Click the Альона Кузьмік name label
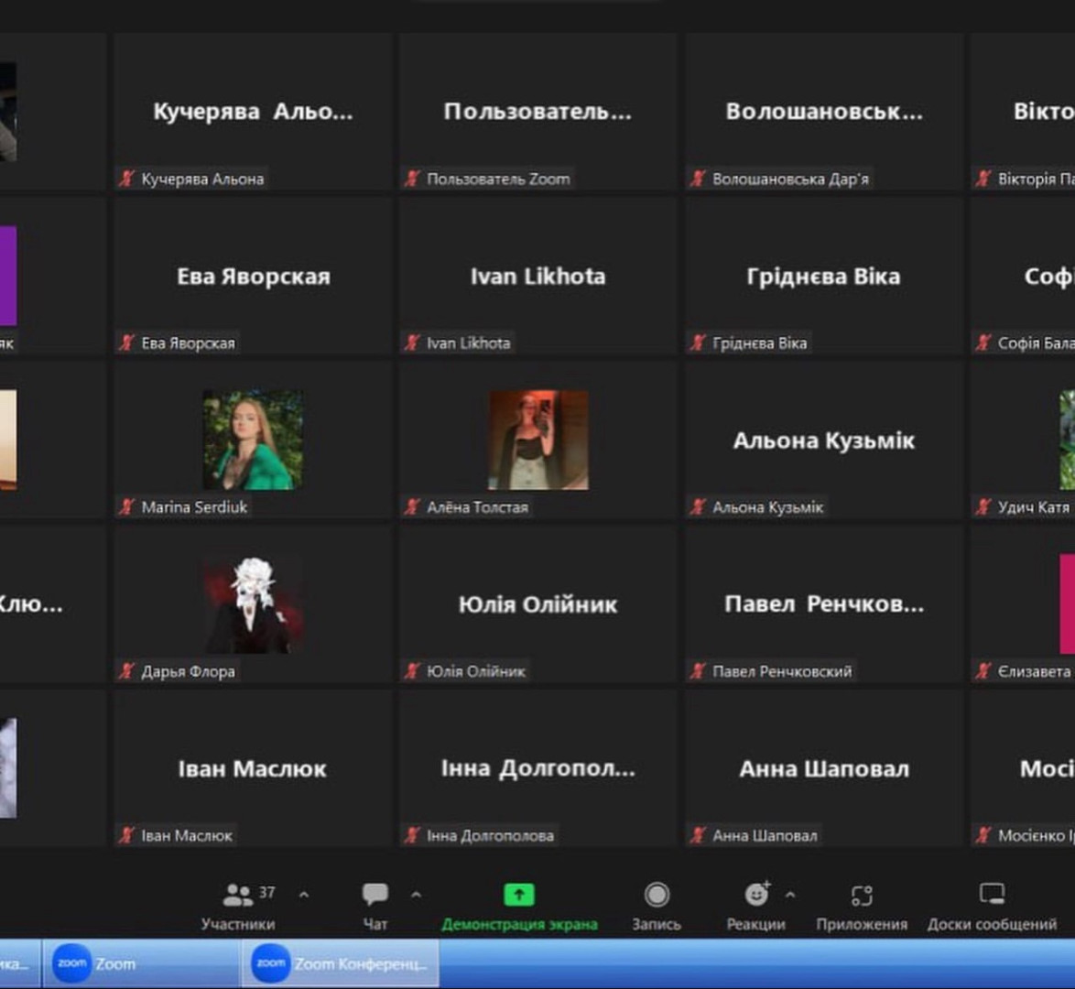Viewport: 1075px width, 989px height. [767, 507]
